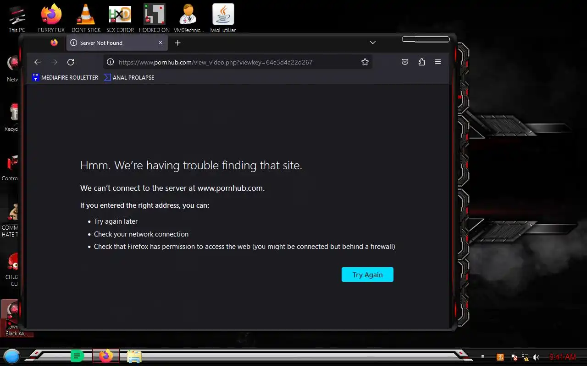587x366 pixels.
Task: Select the HOOKED ON desktop shortcut
Action: coord(154,18)
